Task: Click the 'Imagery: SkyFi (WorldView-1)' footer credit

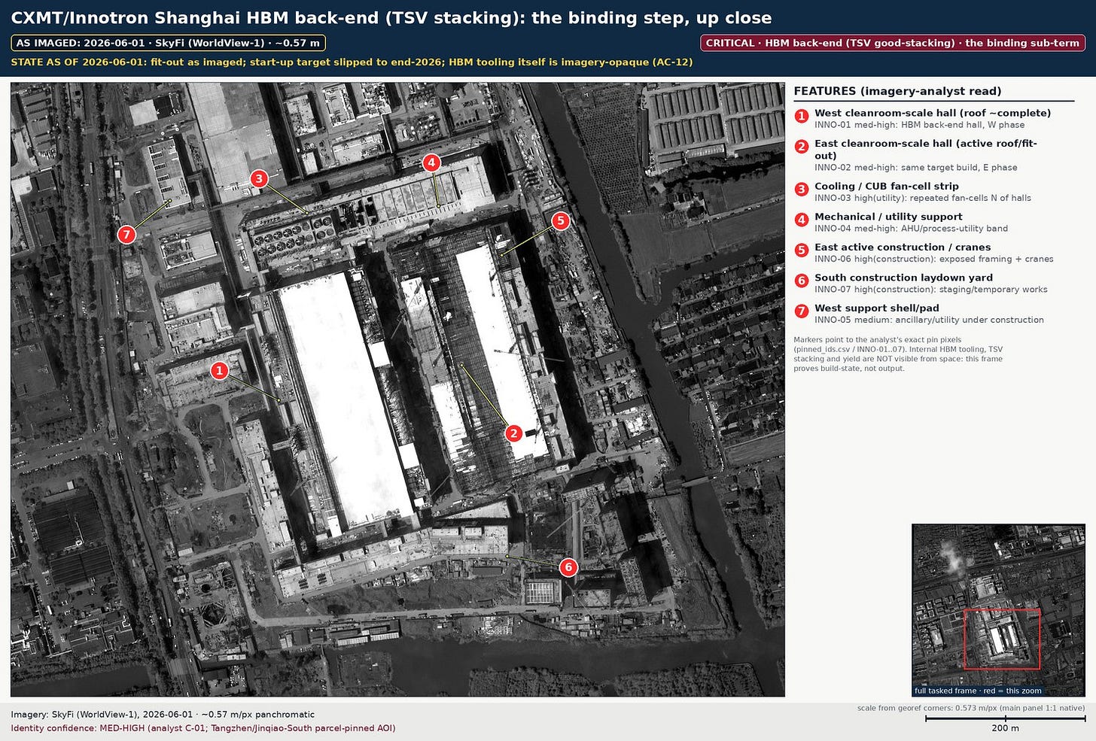Action: tap(163, 715)
